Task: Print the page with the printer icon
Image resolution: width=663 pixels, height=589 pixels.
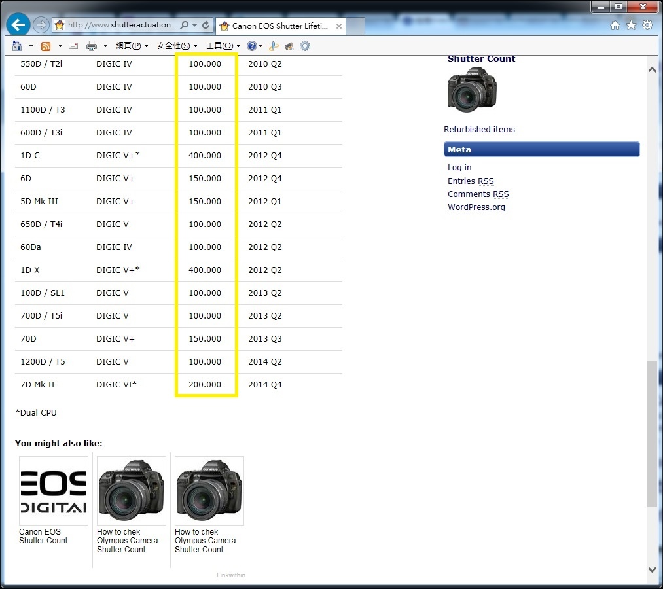Action: click(x=92, y=46)
